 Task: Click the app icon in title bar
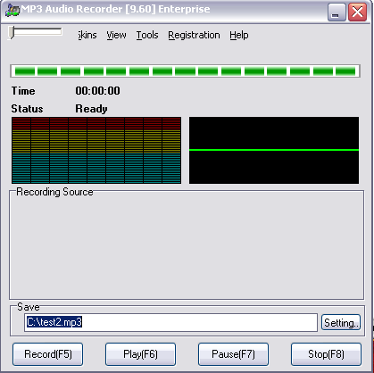[12, 11]
